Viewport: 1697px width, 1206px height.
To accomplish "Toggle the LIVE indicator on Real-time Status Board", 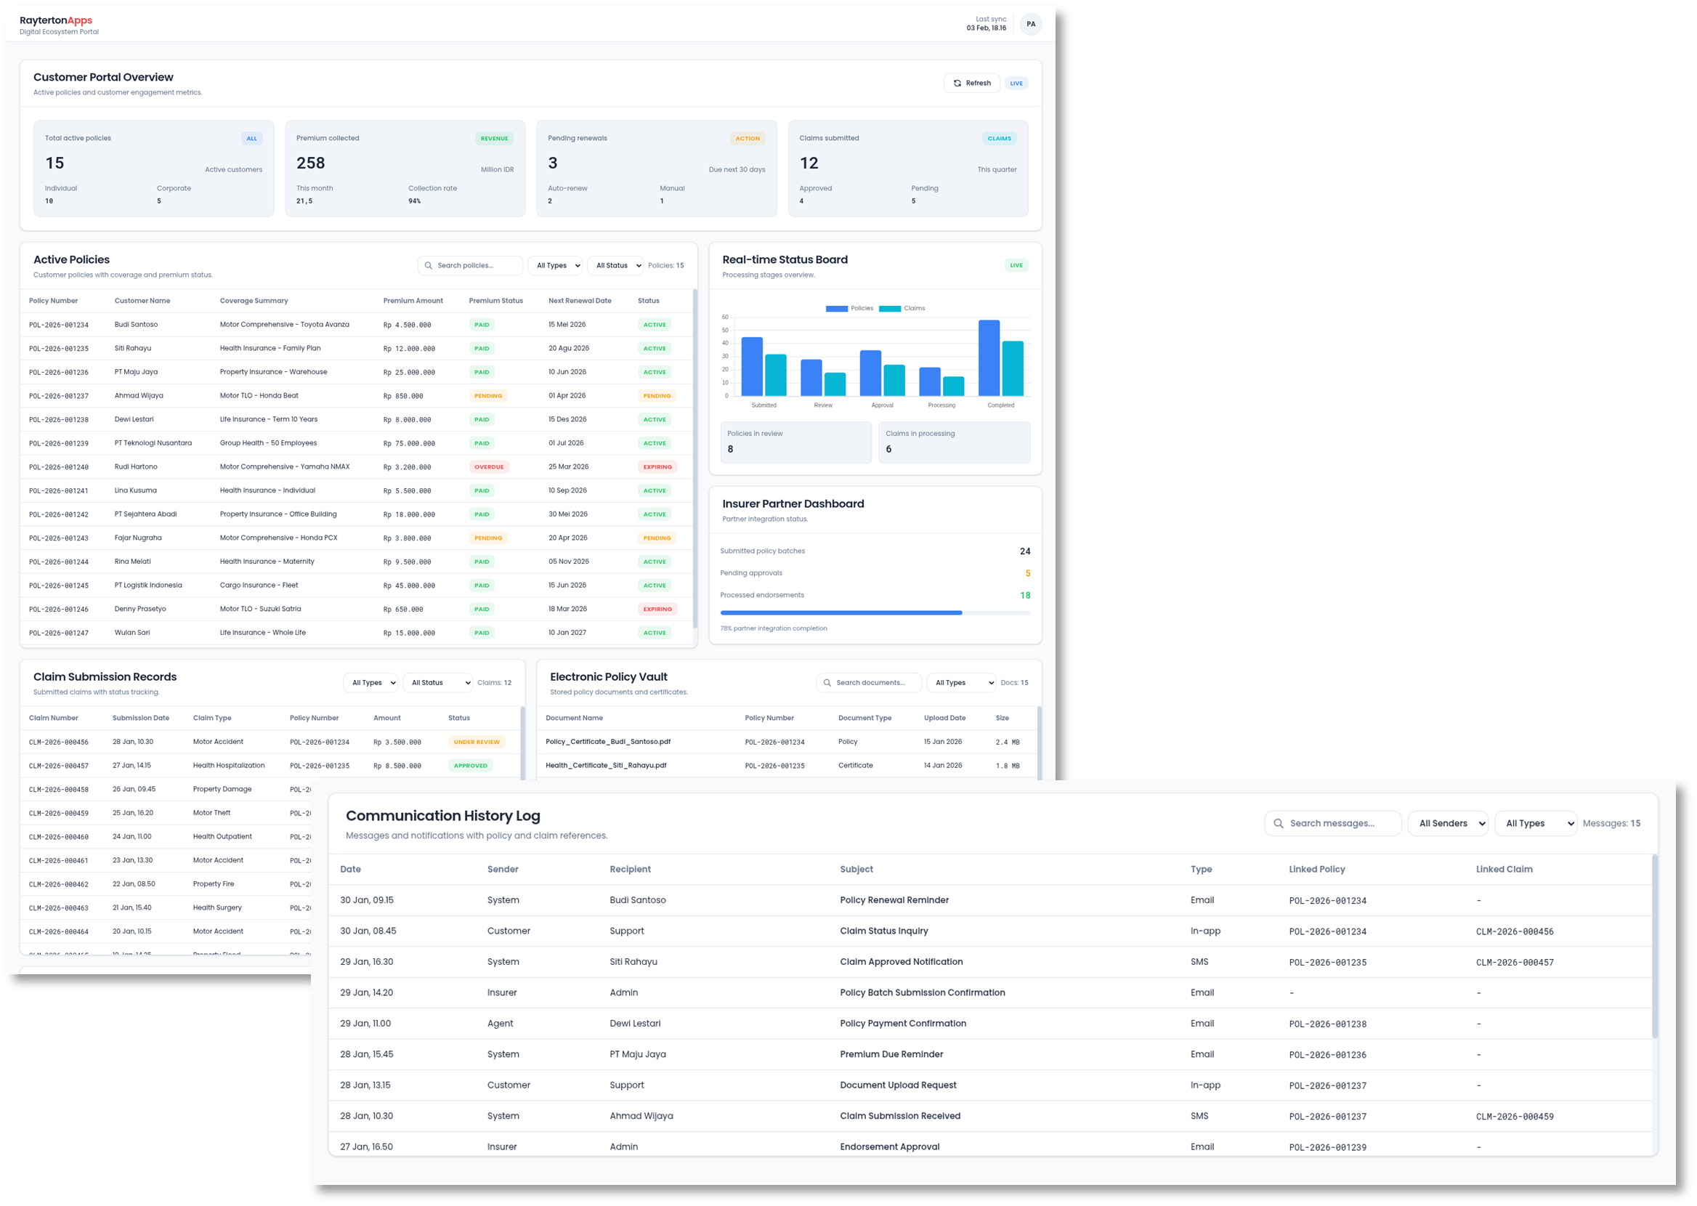I will [x=1016, y=265].
